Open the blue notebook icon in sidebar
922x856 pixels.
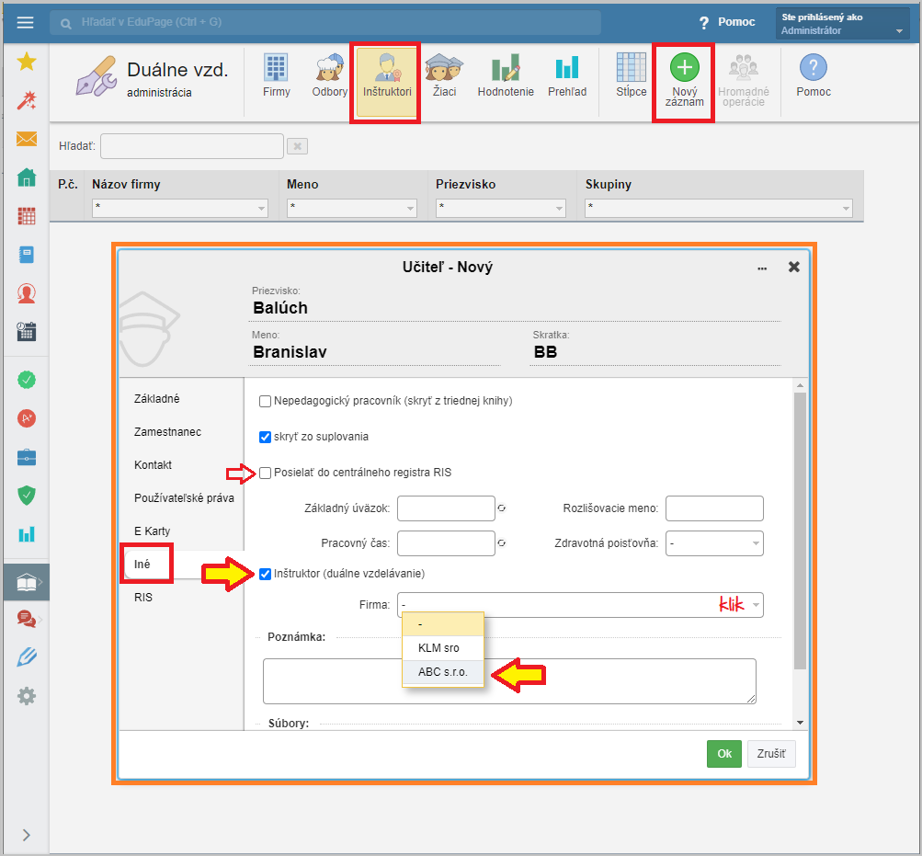(27, 255)
